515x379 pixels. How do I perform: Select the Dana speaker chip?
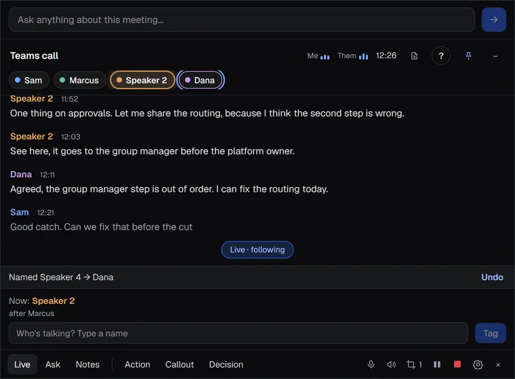pos(201,80)
